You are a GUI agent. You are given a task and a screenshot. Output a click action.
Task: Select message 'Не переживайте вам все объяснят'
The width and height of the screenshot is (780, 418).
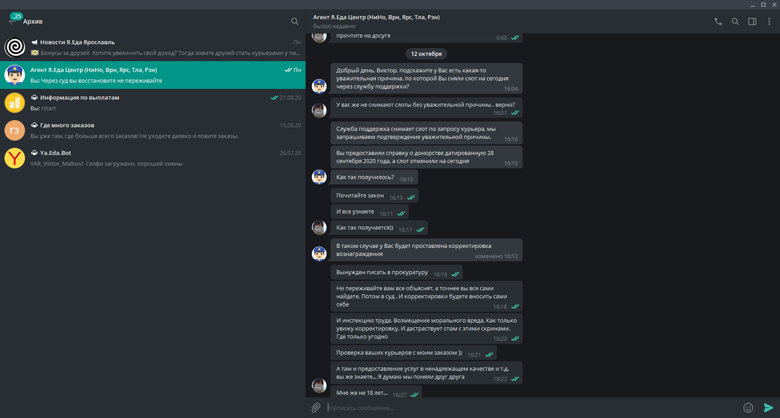point(426,295)
